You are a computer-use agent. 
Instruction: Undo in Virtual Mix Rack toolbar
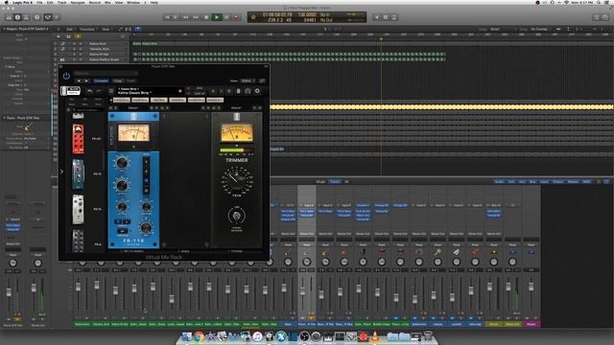(x=89, y=91)
